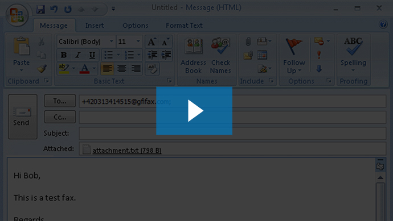
Task: Align text right
Action: 136,69
